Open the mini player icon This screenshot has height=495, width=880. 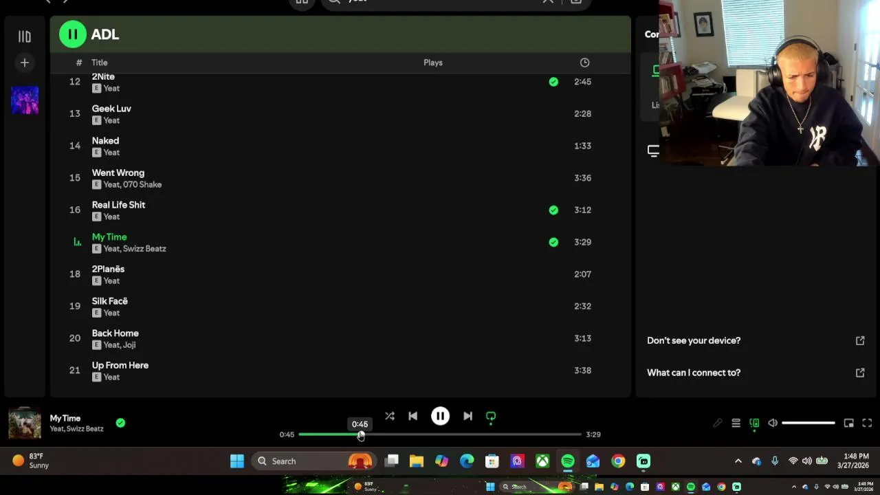coord(849,423)
